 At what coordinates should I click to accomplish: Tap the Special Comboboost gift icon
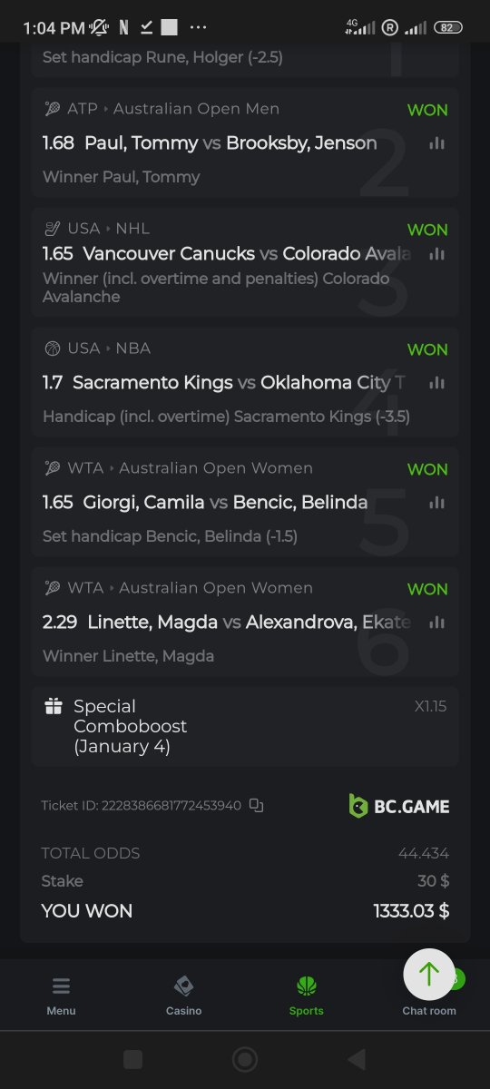(54, 706)
